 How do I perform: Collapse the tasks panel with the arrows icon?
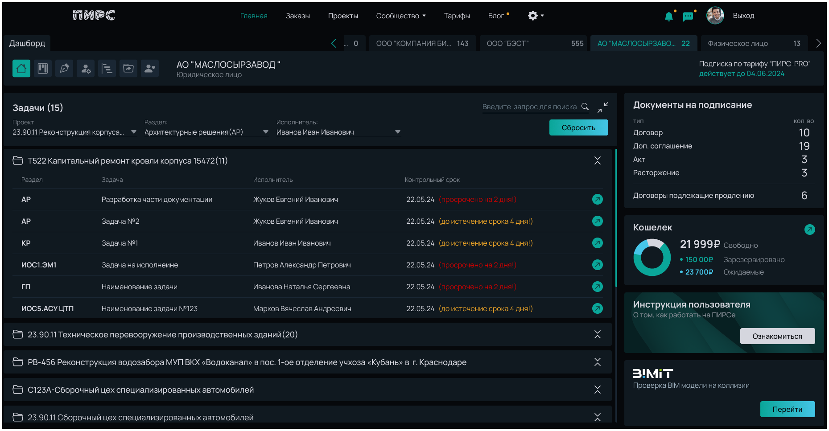[602, 107]
